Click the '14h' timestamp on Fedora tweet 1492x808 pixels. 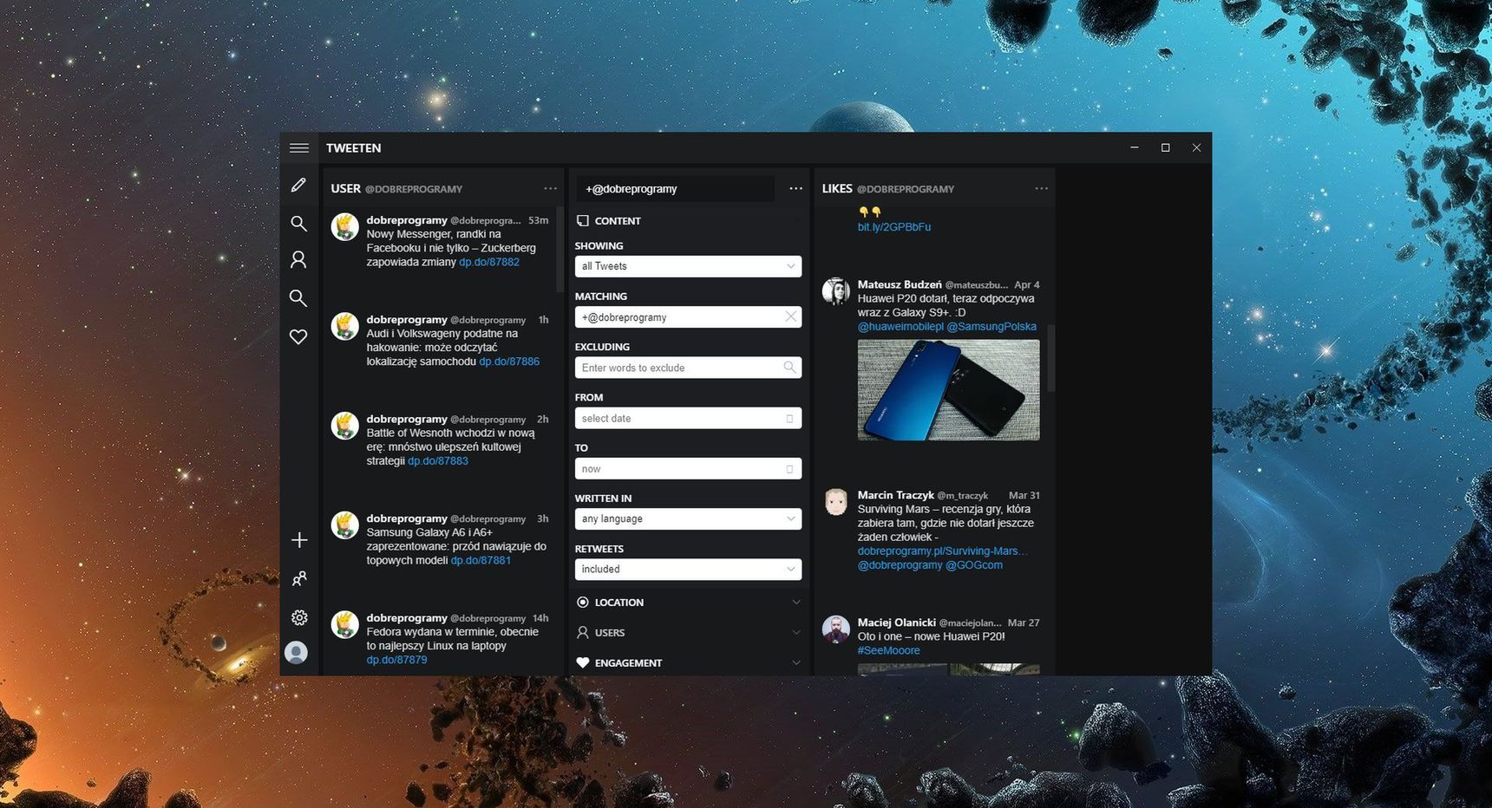click(540, 618)
